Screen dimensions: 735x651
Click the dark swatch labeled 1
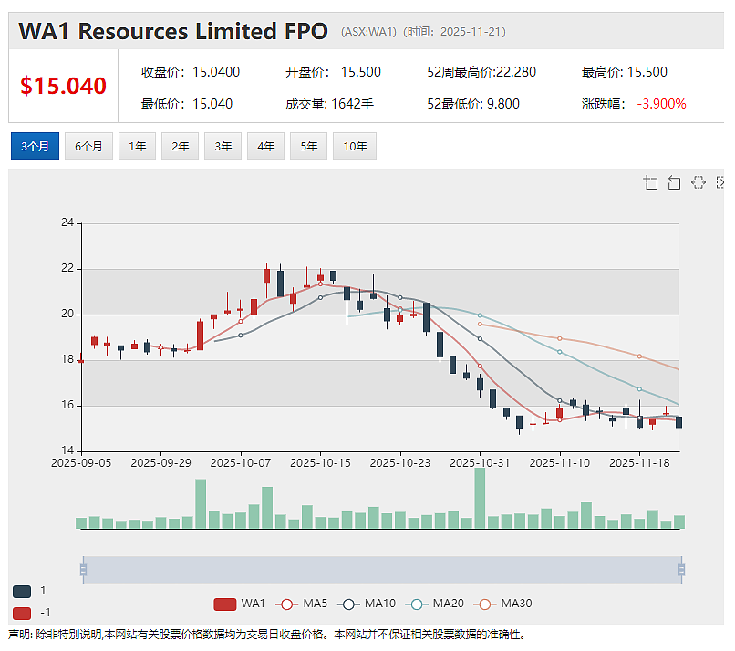pyautogui.click(x=22, y=592)
